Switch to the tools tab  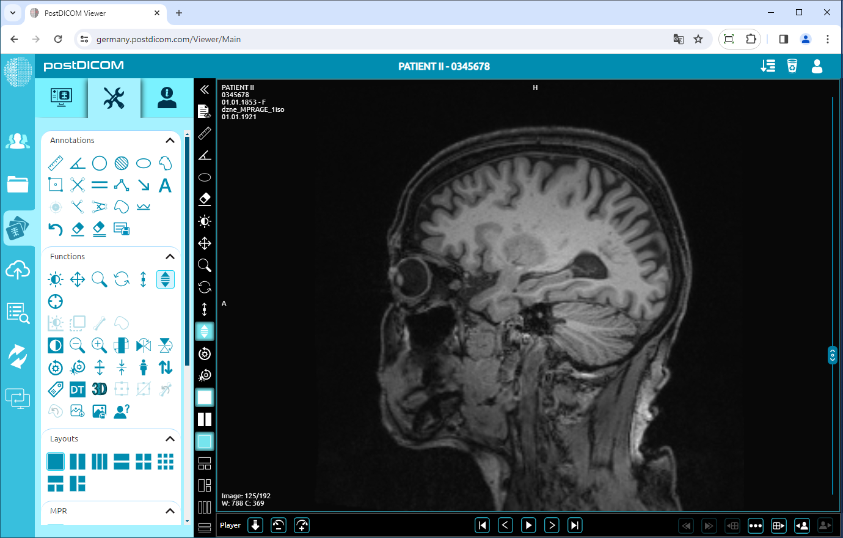tap(114, 98)
